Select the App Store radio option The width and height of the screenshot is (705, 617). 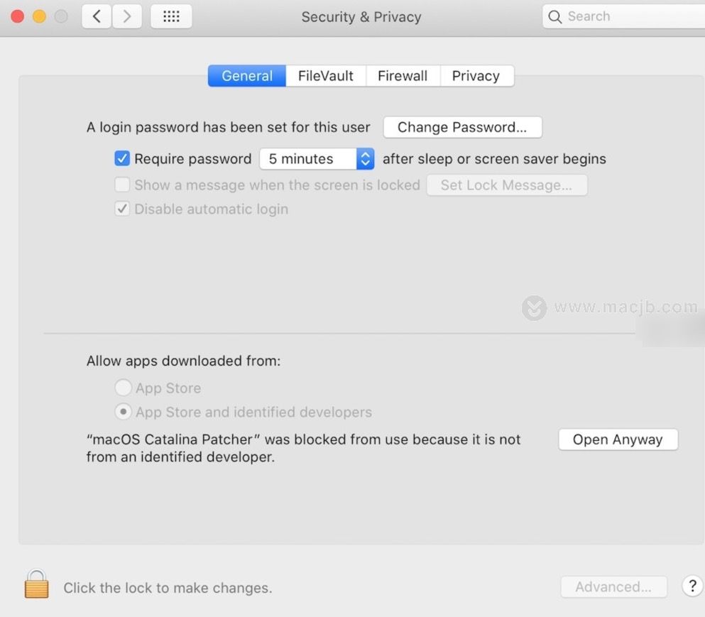123,388
